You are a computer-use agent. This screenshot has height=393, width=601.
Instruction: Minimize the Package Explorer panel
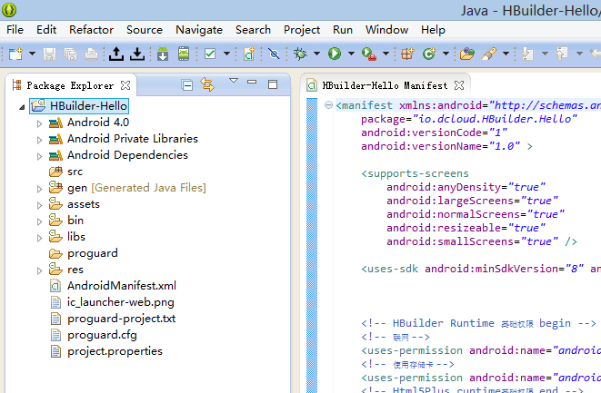252,82
